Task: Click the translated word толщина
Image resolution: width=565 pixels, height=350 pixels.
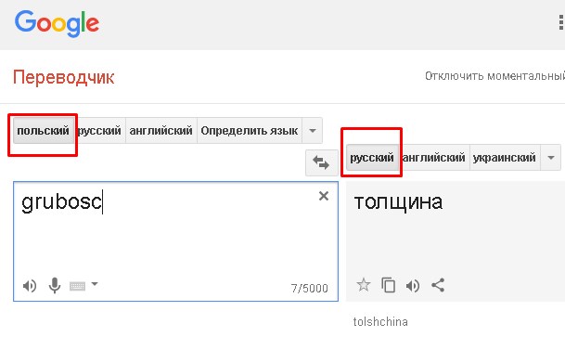Action: coord(398,201)
